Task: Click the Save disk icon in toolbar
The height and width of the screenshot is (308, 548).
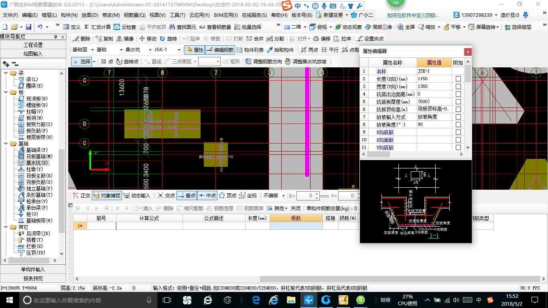Action: coord(28,27)
